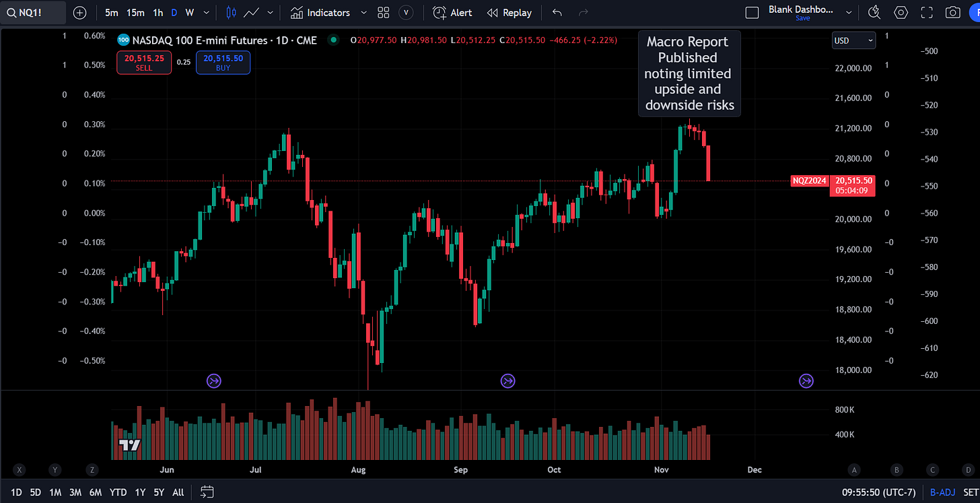The width and height of the screenshot is (980, 503).
Task: Click the circled Z icon on time axis
Action: 92,469
